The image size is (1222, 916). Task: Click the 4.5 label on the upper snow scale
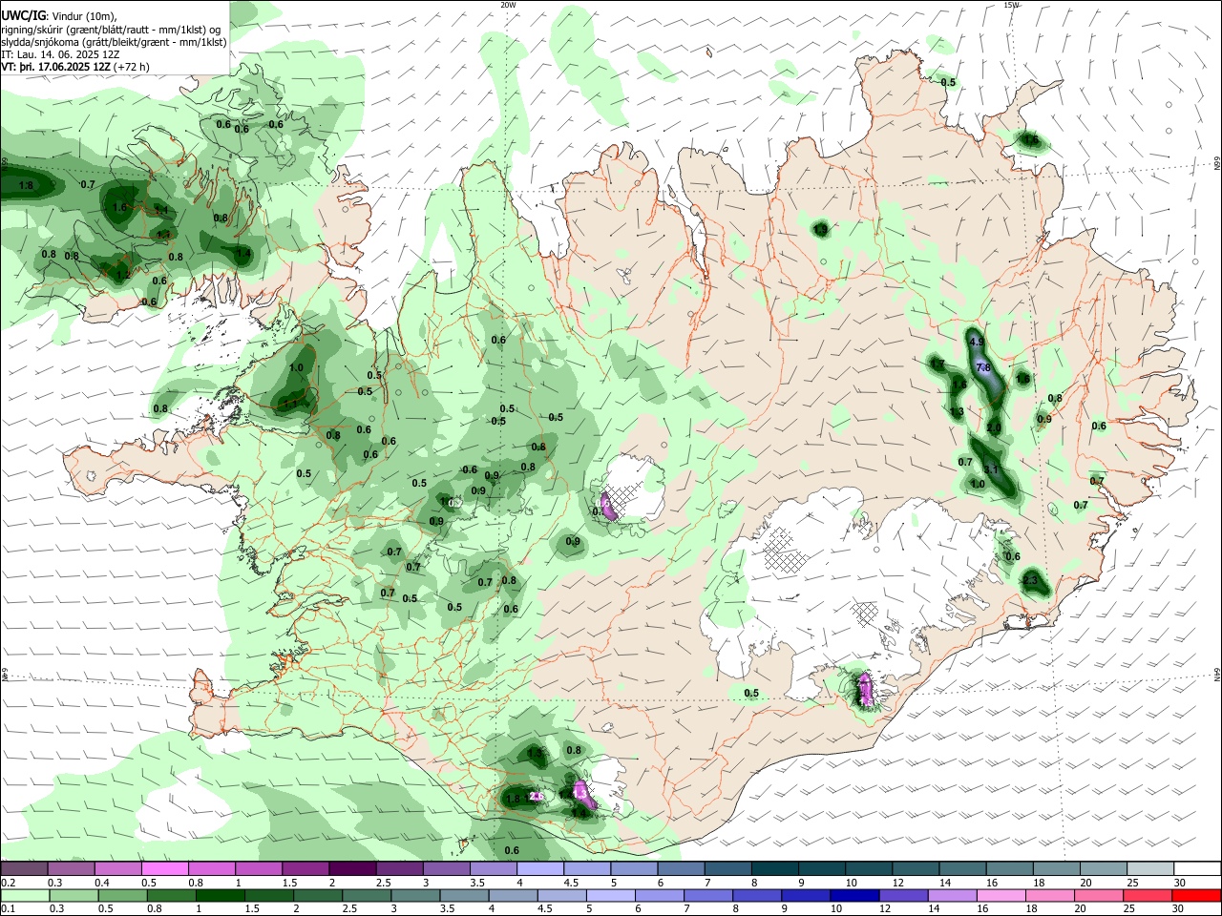click(x=571, y=883)
